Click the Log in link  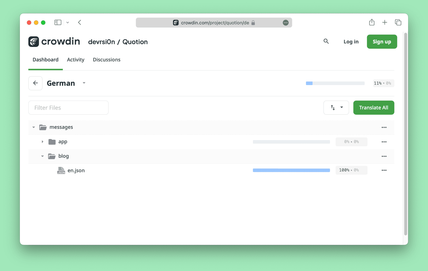351,42
